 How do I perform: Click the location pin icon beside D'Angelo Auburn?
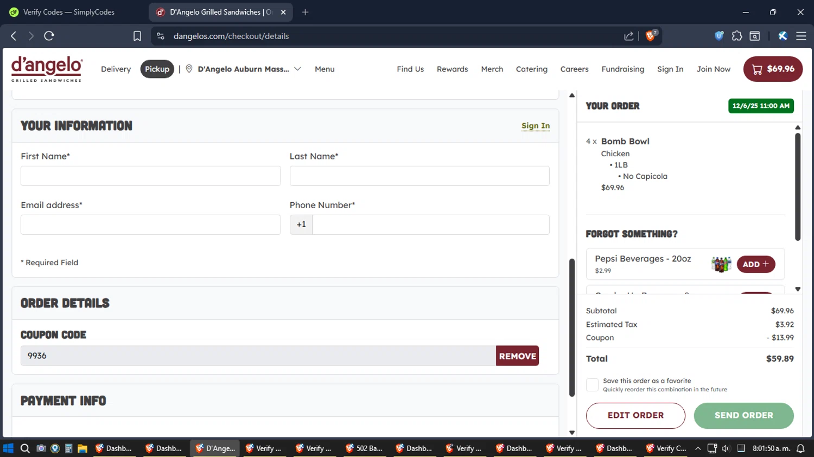[x=189, y=69]
